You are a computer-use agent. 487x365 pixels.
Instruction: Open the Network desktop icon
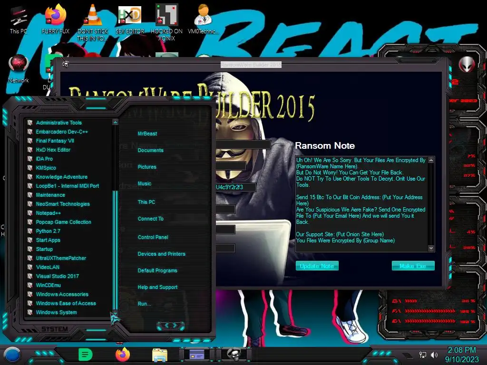click(19, 68)
